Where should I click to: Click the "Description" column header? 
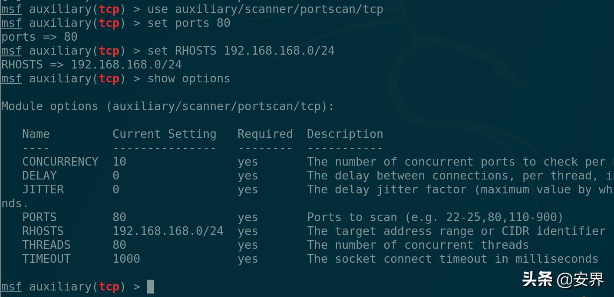(x=345, y=134)
